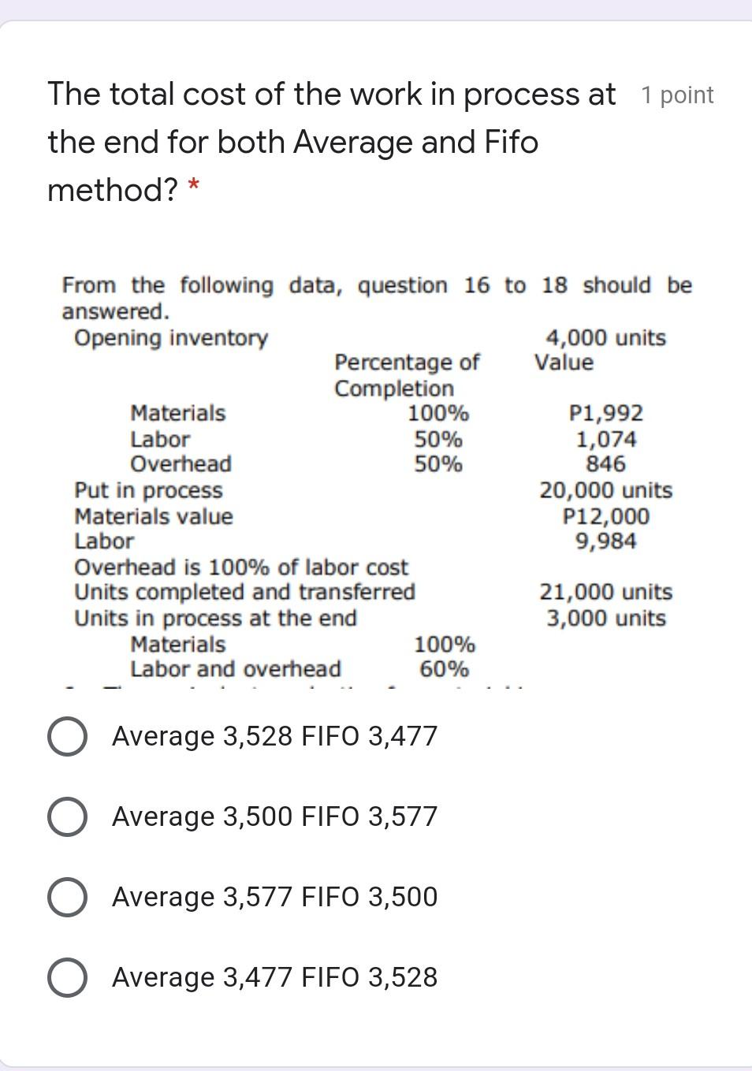This screenshot has width=752, height=1071.
Task: Click the Percentage of Completion heading
Action: 407,375
